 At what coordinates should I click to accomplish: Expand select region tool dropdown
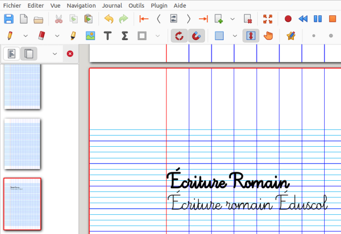(235, 36)
